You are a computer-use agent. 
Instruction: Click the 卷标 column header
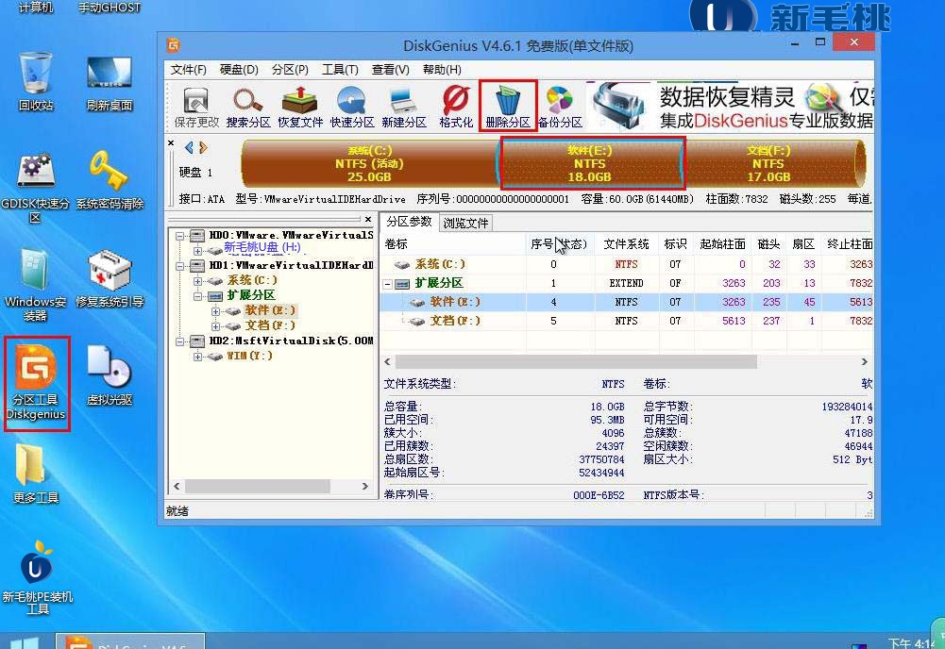pyautogui.click(x=453, y=243)
